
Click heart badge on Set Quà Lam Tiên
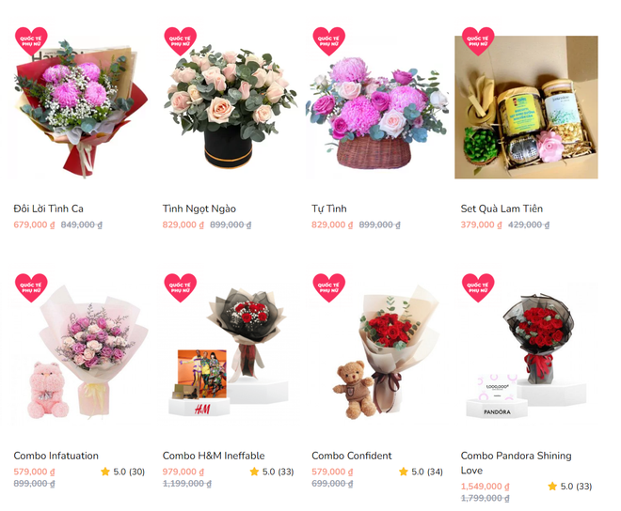[478, 41]
